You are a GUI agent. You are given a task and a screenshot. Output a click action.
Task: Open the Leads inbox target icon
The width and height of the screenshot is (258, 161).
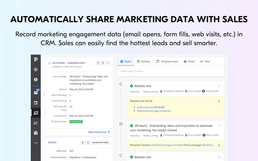(x=36, y=69)
